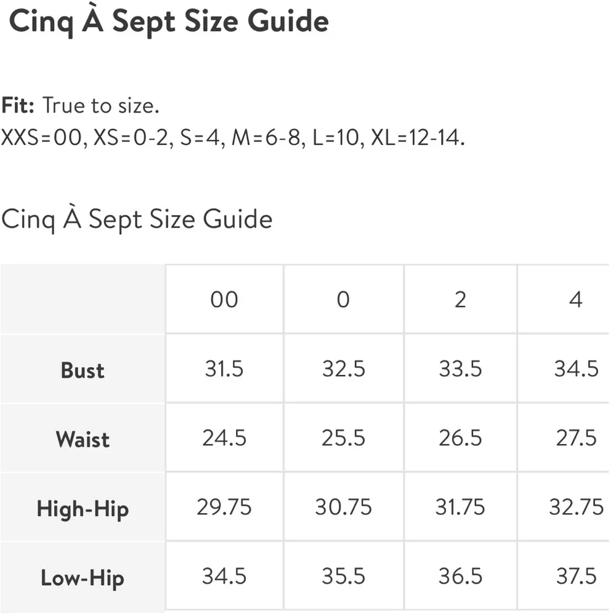The width and height of the screenshot is (616, 616).
Task: Select the '4' size column header
Action: click(x=575, y=300)
